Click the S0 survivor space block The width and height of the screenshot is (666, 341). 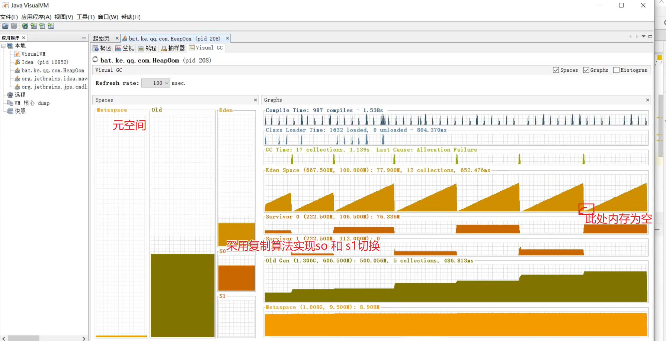(x=237, y=278)
